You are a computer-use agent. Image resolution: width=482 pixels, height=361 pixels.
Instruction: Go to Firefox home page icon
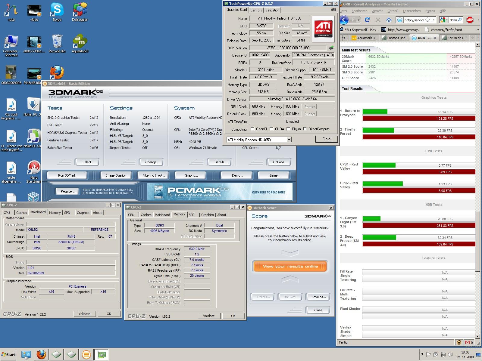[389, 20]
